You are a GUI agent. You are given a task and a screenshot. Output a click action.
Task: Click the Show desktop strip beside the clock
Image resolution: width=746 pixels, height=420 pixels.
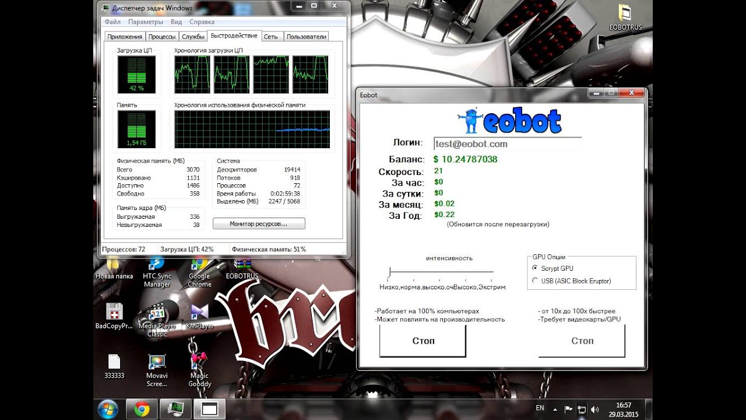[x=649, y=409]
